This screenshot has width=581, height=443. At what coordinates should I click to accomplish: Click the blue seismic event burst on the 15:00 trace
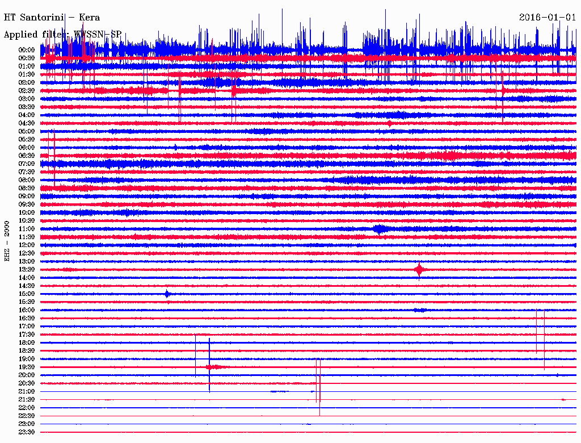(x=167, y=294)
